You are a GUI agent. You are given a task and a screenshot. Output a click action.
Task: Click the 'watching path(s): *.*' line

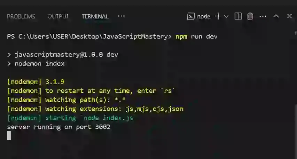(x=67, y=100)
